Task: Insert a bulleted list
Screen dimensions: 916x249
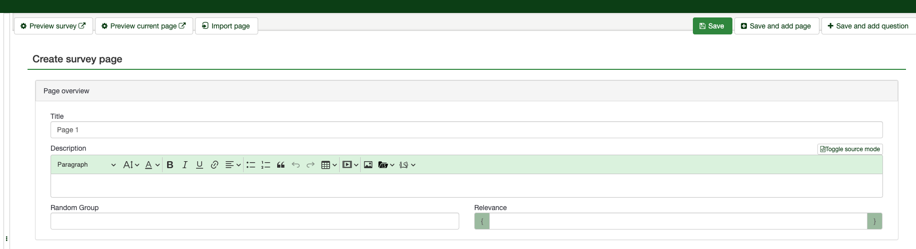Action: point(251,165)
